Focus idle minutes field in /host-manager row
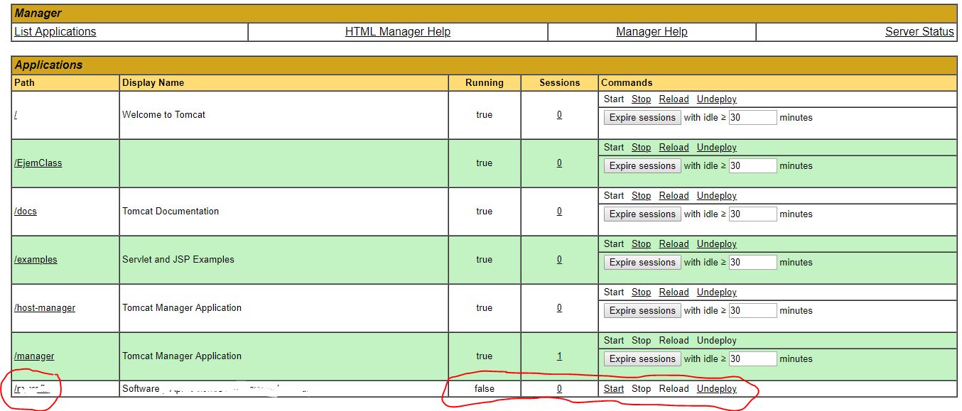962x411 pixels. pos(752,311)
